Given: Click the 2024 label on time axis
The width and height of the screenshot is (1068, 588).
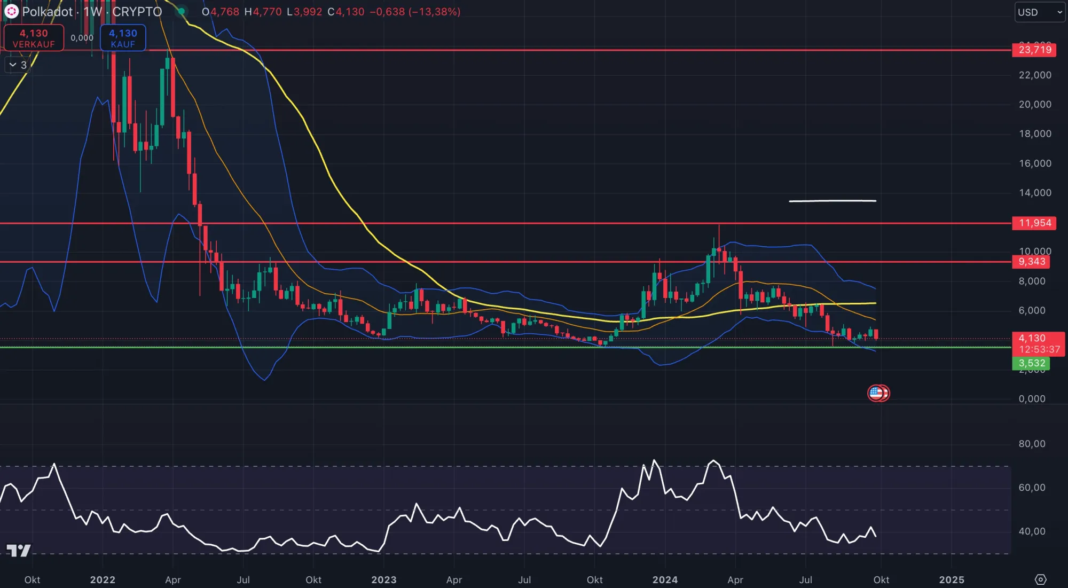Looking at the screenshot, I should [665, 579].
